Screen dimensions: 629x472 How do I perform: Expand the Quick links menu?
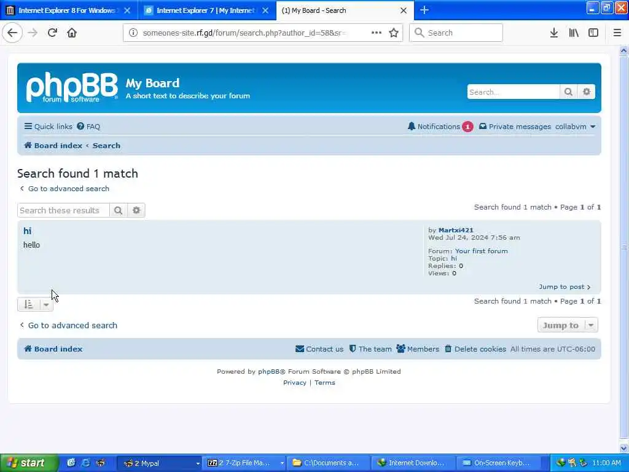[x=48, y=127]
